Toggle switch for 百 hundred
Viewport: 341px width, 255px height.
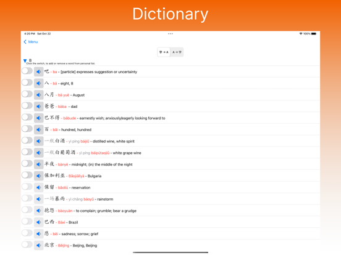click(x=27, y=129)
